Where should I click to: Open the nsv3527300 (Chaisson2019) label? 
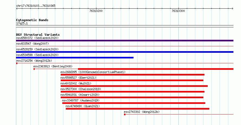tap(81, 89)
